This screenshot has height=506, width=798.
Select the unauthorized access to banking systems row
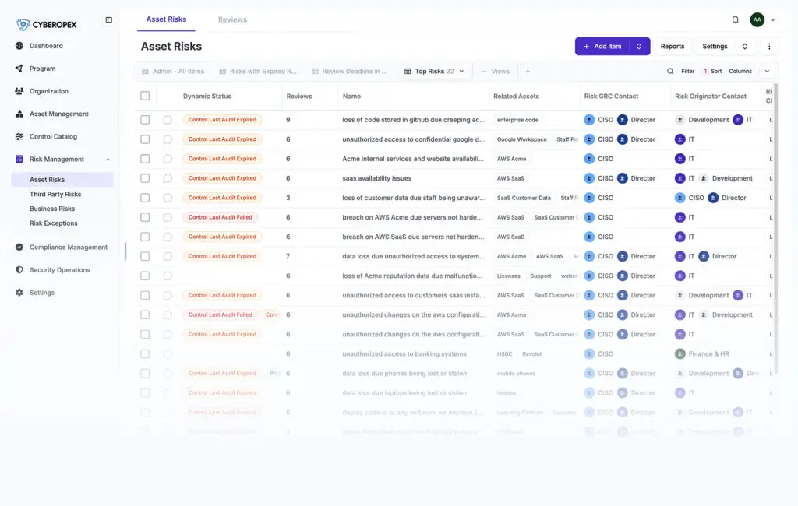tap(145, 354)
